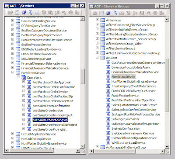Viewport: 175px width, 159px height.
Task: Click the gear icon beside PurchFinalizeService
Action: [x=108, y=96]
